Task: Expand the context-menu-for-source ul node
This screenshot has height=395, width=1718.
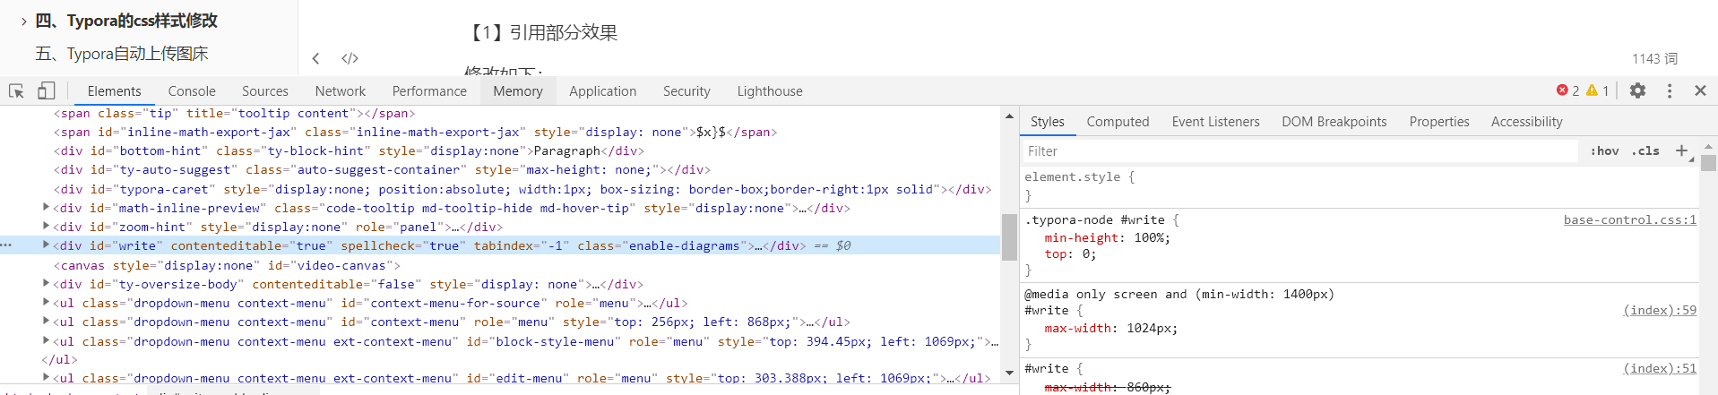Action: pyautogui.click(x=46, y=302)
